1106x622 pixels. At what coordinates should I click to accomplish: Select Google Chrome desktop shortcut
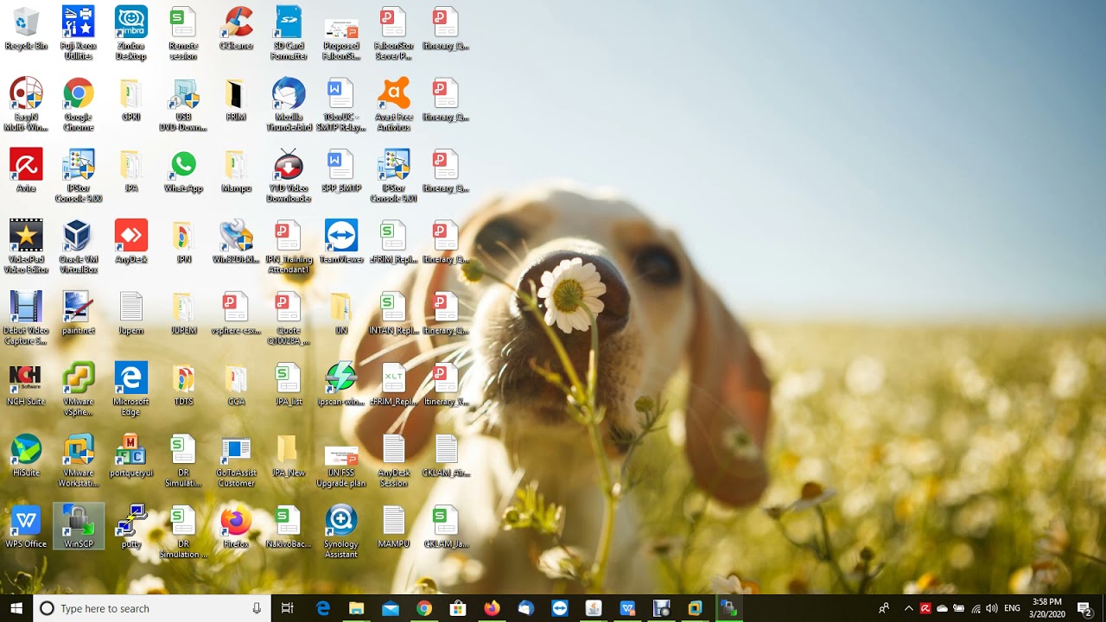click(79, 105)
